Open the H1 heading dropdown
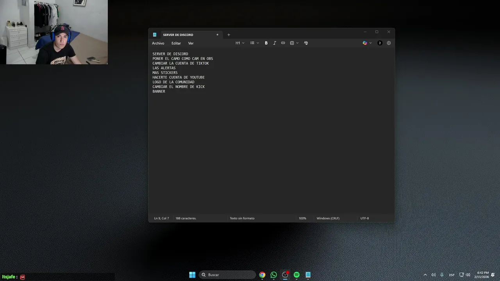Image resolution: width=500 pixels, height=281 pixels. click(x=240, y=43)
